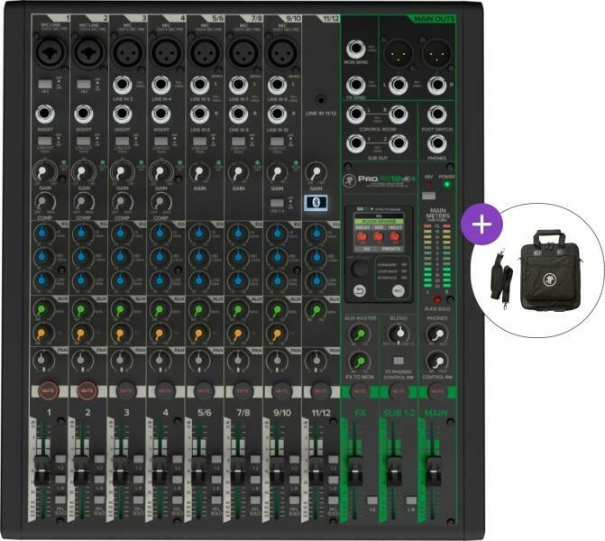Click the channel 3 orange FX send knob
605x541 pixels.
120,333
